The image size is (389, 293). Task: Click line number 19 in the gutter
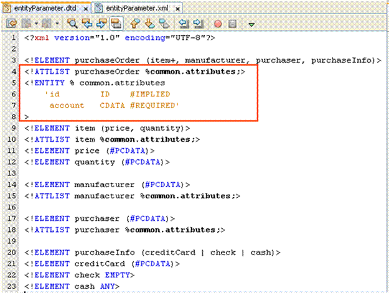[11, 241]
